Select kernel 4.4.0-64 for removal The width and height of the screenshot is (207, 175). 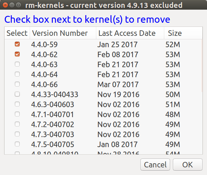tap(17, 74)
